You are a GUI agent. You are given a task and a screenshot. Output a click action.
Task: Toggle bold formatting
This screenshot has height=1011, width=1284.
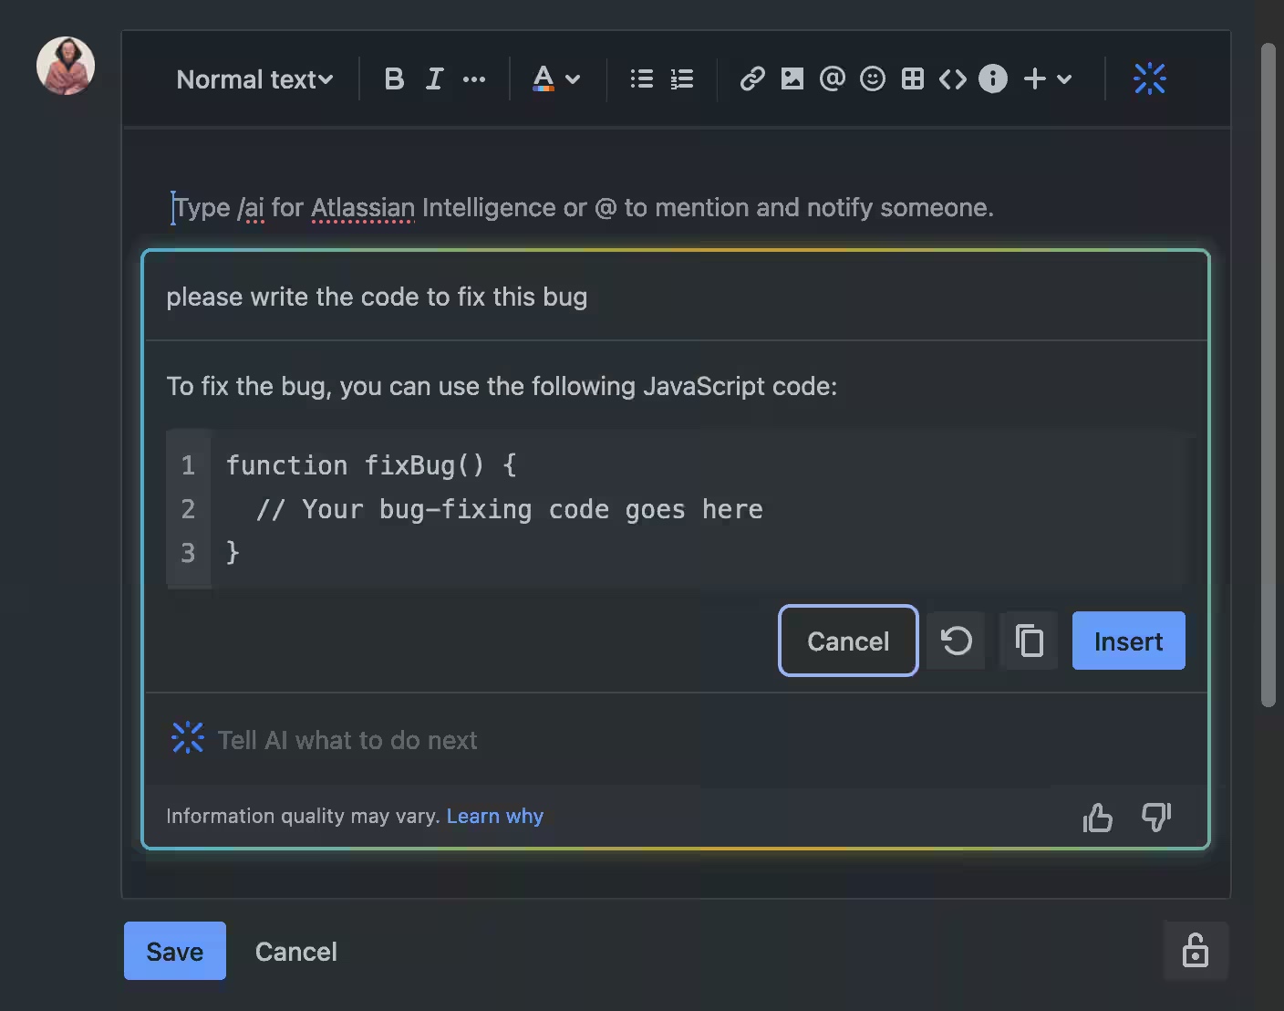pos(394,79)
